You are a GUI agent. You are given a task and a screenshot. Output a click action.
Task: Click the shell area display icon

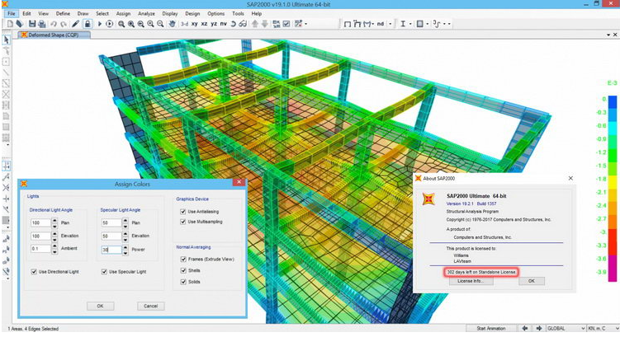pyautogui.click(x=420, y=24)
